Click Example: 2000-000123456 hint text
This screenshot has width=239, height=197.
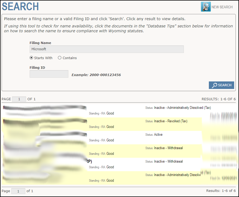96,75
